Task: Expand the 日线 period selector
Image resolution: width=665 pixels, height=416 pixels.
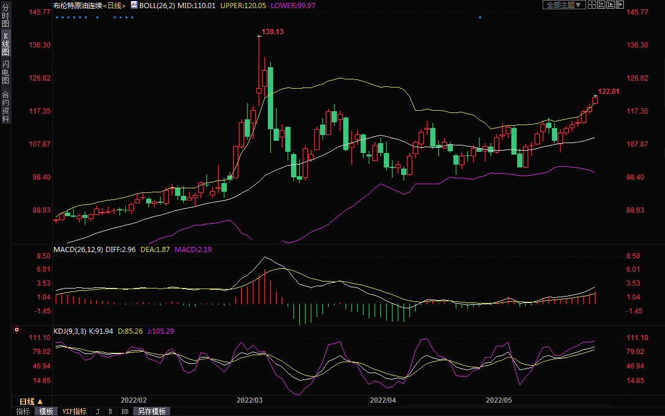Action: point(31,401)
